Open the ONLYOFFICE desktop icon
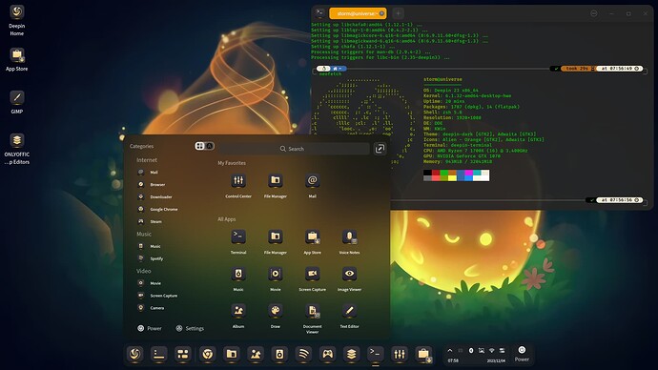 pyautogui.click(x=17, y=149)
